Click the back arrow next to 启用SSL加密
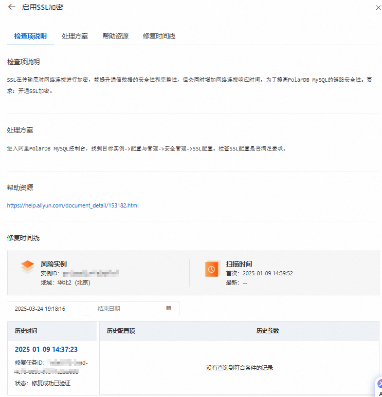Screen dimensions: 382x397 coord(12,7)
